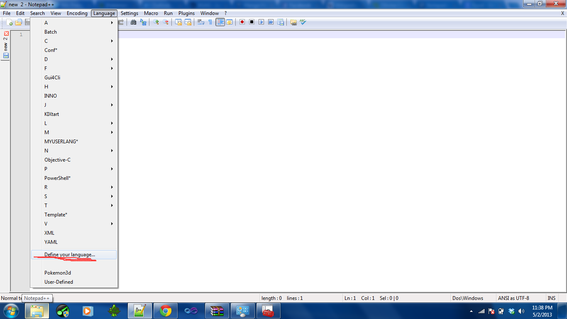Click the folder icon beside spell-check
The image size is (567, 319).
pos(293,22)
